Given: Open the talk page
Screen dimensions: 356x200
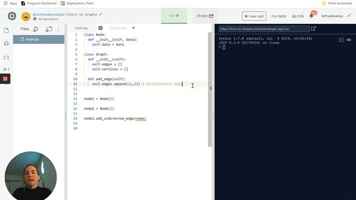Looking at the screenshot, I should pos(298,16).
